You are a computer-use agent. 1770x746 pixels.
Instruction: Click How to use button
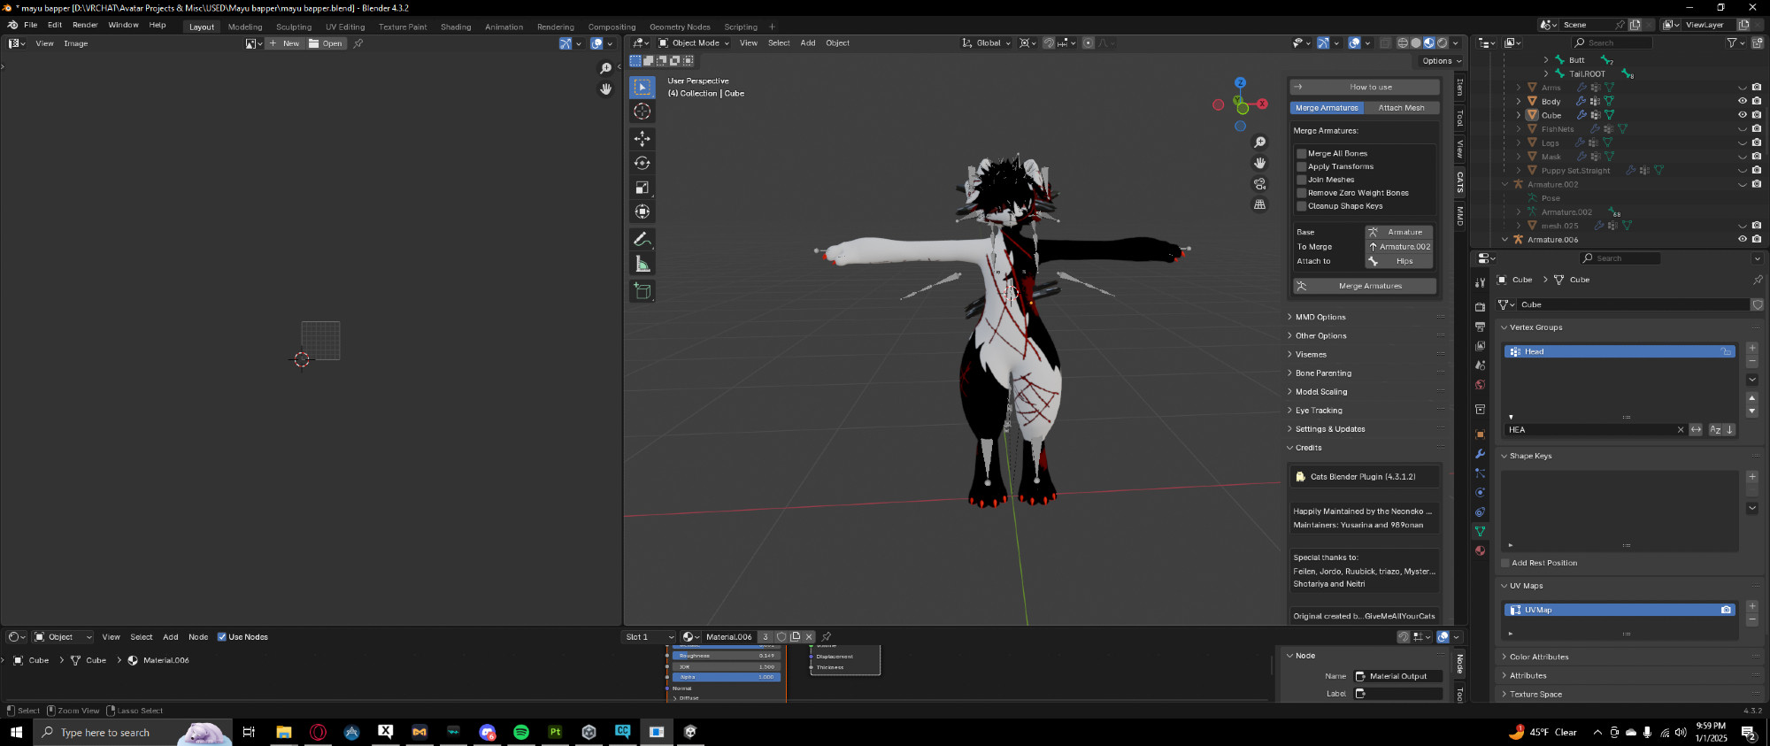click(x=1364, y=87)
